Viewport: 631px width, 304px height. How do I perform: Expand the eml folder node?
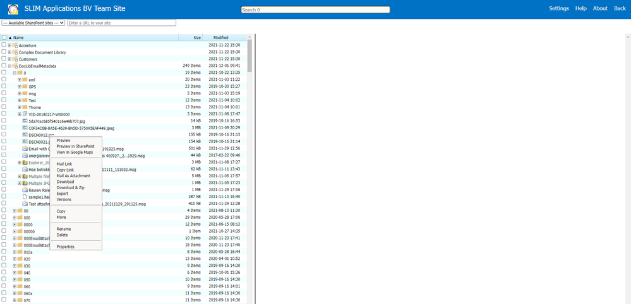click(x=20, y=79)
